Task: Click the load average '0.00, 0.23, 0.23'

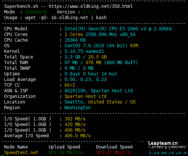Action: tap(86, 79)
